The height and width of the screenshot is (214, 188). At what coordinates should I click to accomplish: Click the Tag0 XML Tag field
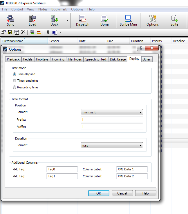coord(62,169)
